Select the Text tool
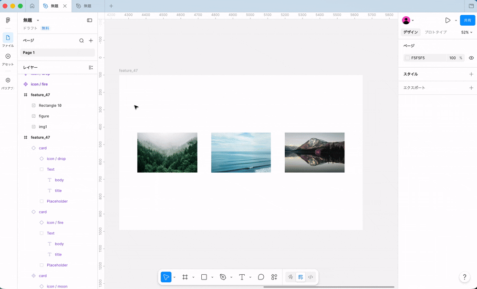The height and width of the screenshot is (289, 477). tap(242, 277)
